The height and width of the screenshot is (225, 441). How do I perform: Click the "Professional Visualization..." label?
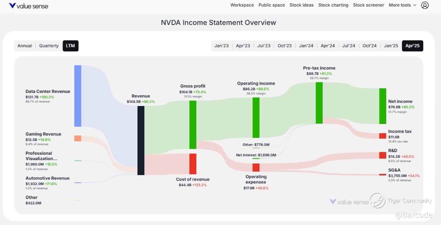pos(41,156)
